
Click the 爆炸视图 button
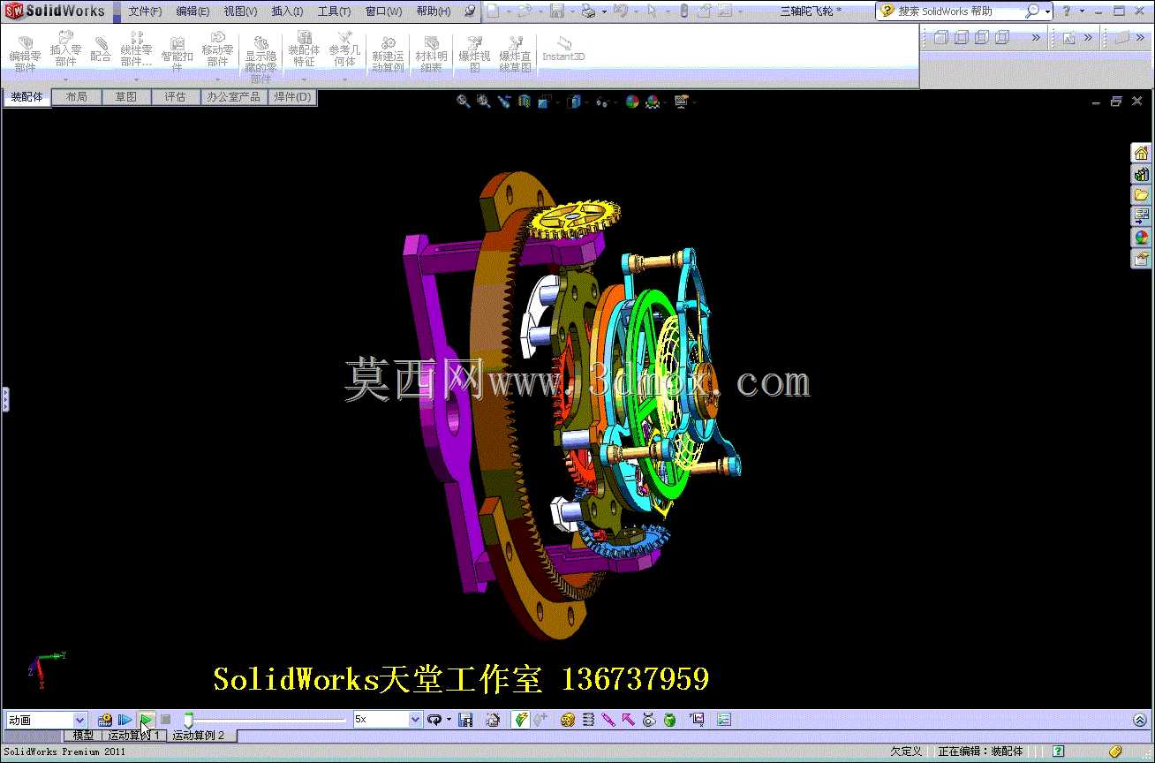point(474,54)
